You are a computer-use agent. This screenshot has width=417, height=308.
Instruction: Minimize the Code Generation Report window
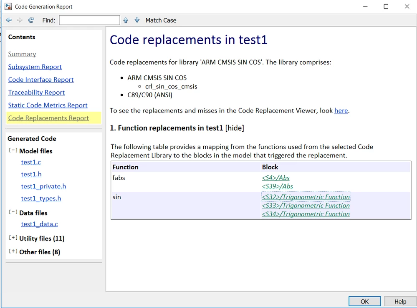pyautogui.click(x=365, y=7)
